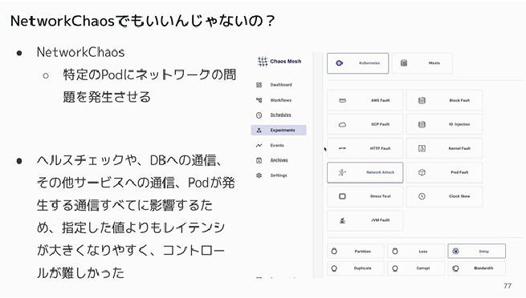Image resolution: width=526 pixels, height=298 pixels.
Task: Pick the AWS Fault icon
Action: [342, 100]
